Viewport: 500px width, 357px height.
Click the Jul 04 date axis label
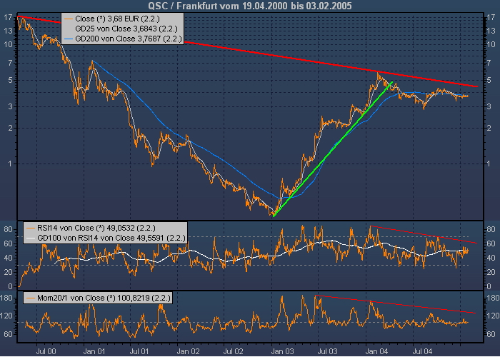(x=423, y=351)
